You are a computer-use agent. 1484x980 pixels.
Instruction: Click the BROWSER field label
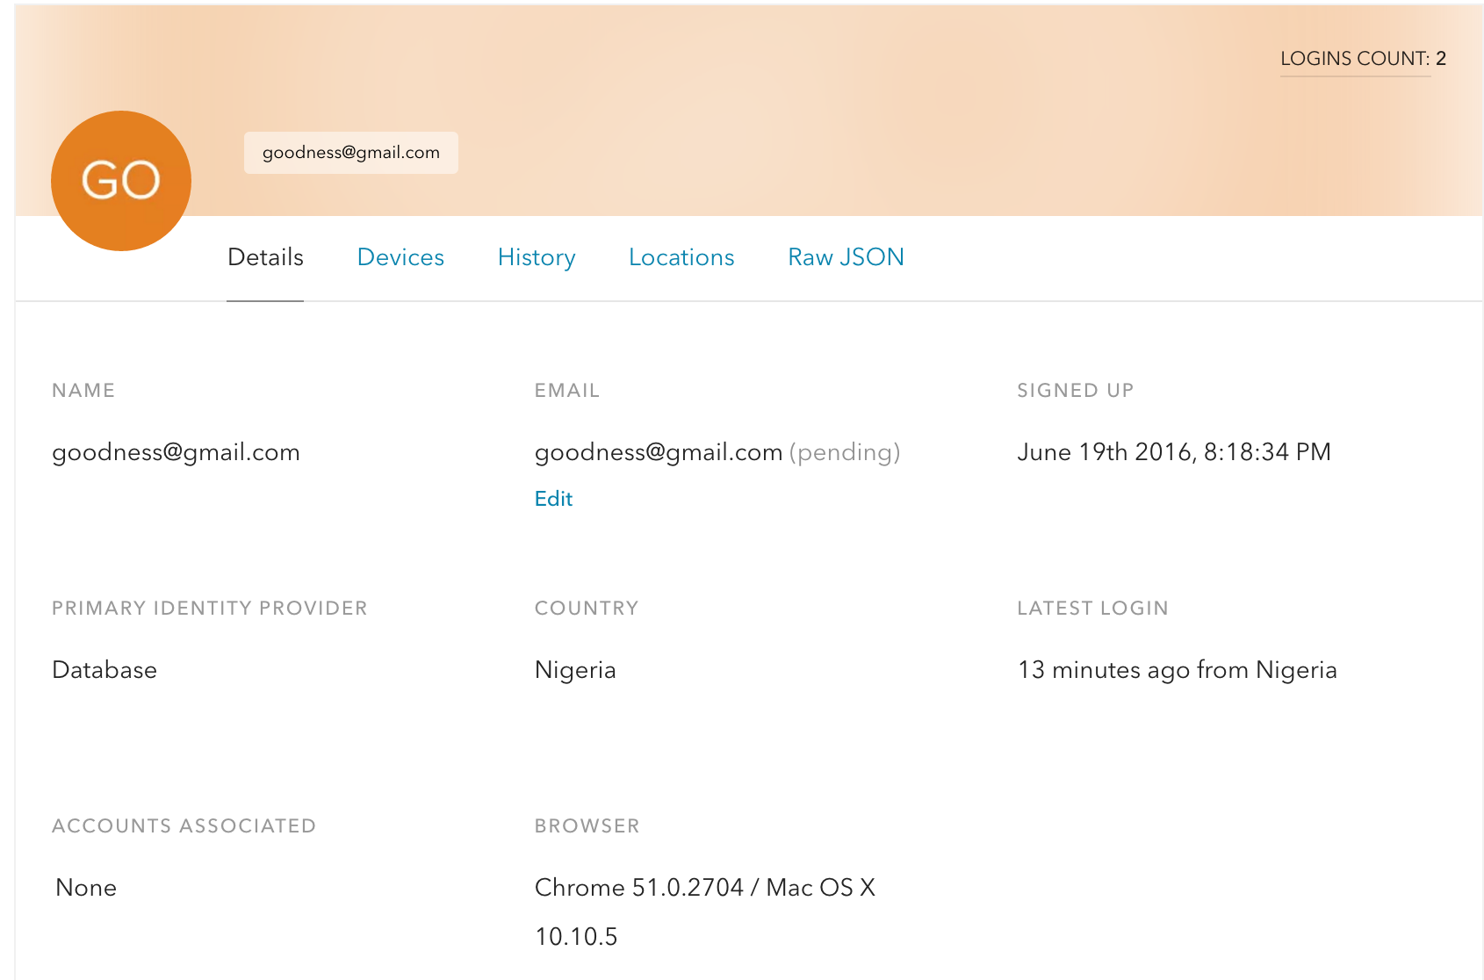pos(587,826)
